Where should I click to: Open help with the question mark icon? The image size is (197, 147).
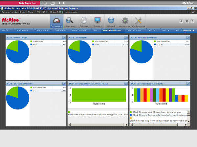(x=192, y=21)
